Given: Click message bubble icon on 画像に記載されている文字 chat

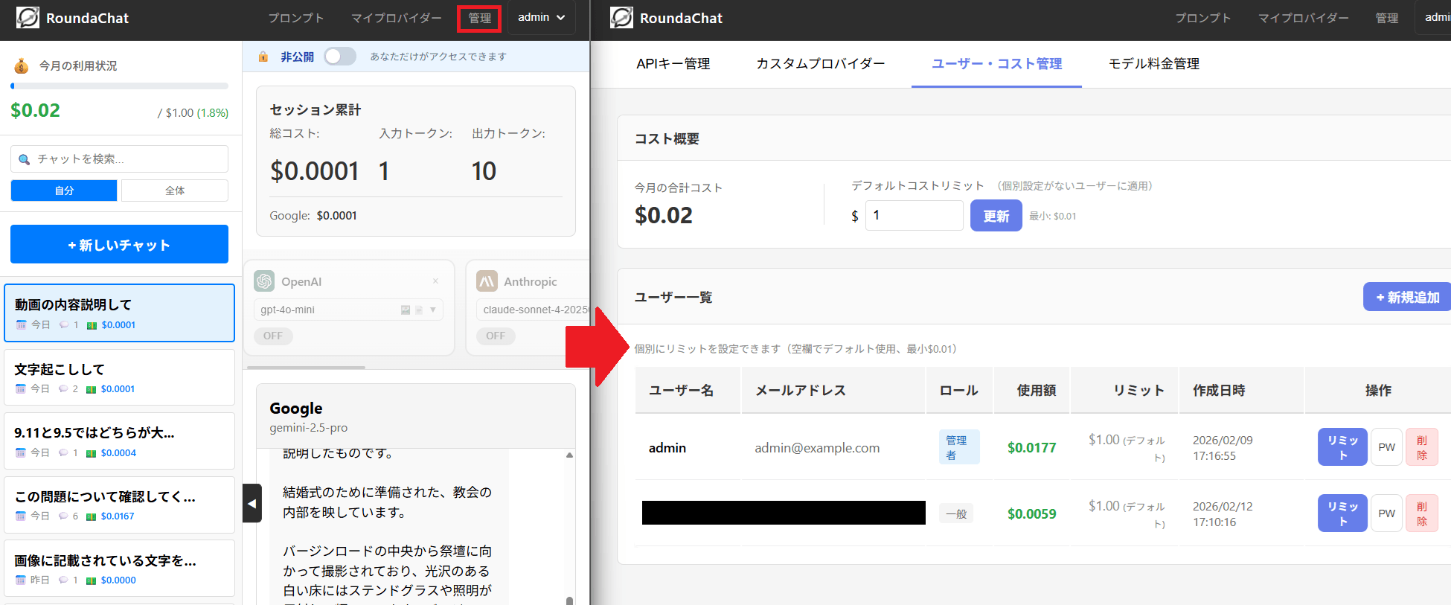Looking at the screenshot, I should coord(63,580).
